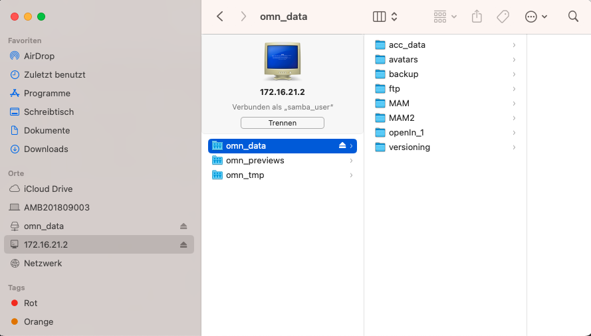This screenshot has width=591, height=336.
Task: Click the omn_data window title
Action: click(x=283, y=17)
